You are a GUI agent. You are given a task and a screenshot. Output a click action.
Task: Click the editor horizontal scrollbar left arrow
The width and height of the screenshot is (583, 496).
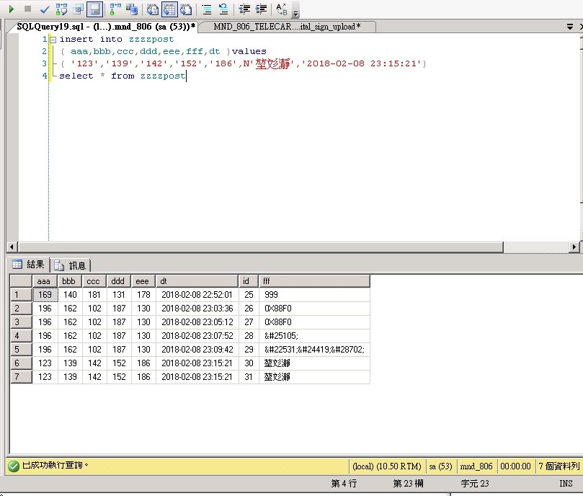(12, 247)
